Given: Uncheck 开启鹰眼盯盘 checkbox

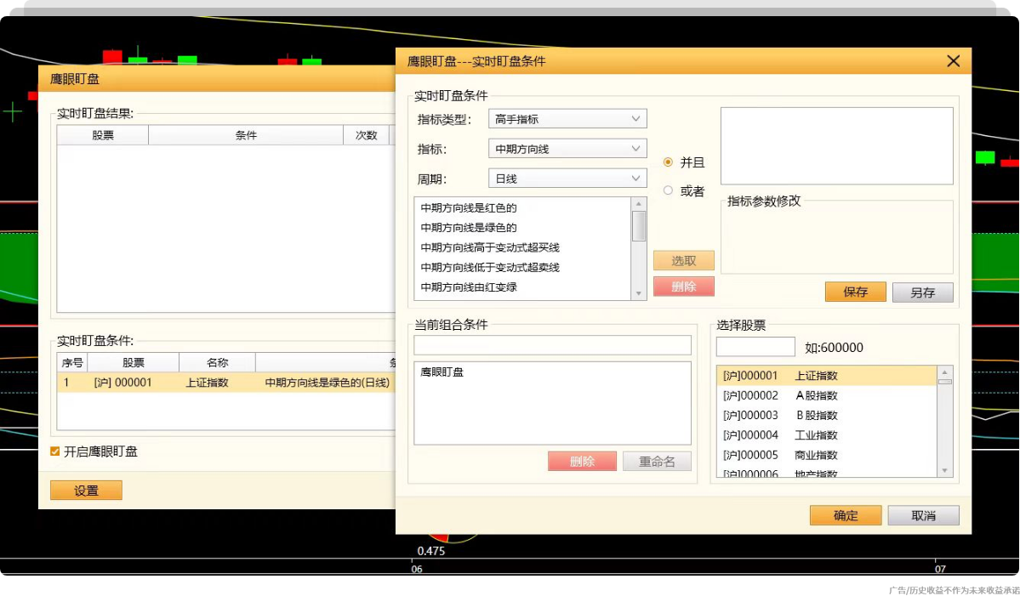Looking at the screenshot, I should pos(55,451).
